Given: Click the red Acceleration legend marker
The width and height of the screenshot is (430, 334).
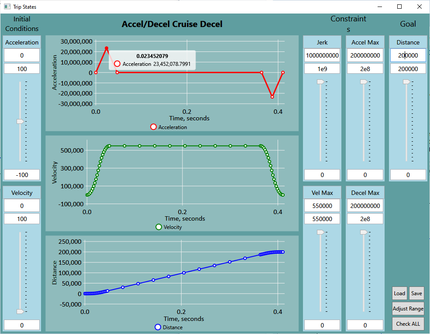Looking at the screenshot, I should [153, 127].
